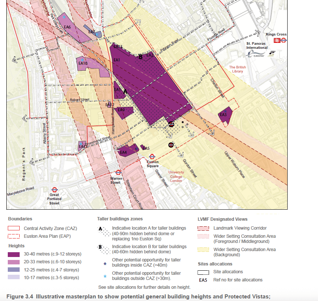
Task: Click the Landmark Viewing Corridor legend swatch
Action: (x=204, y=228)
